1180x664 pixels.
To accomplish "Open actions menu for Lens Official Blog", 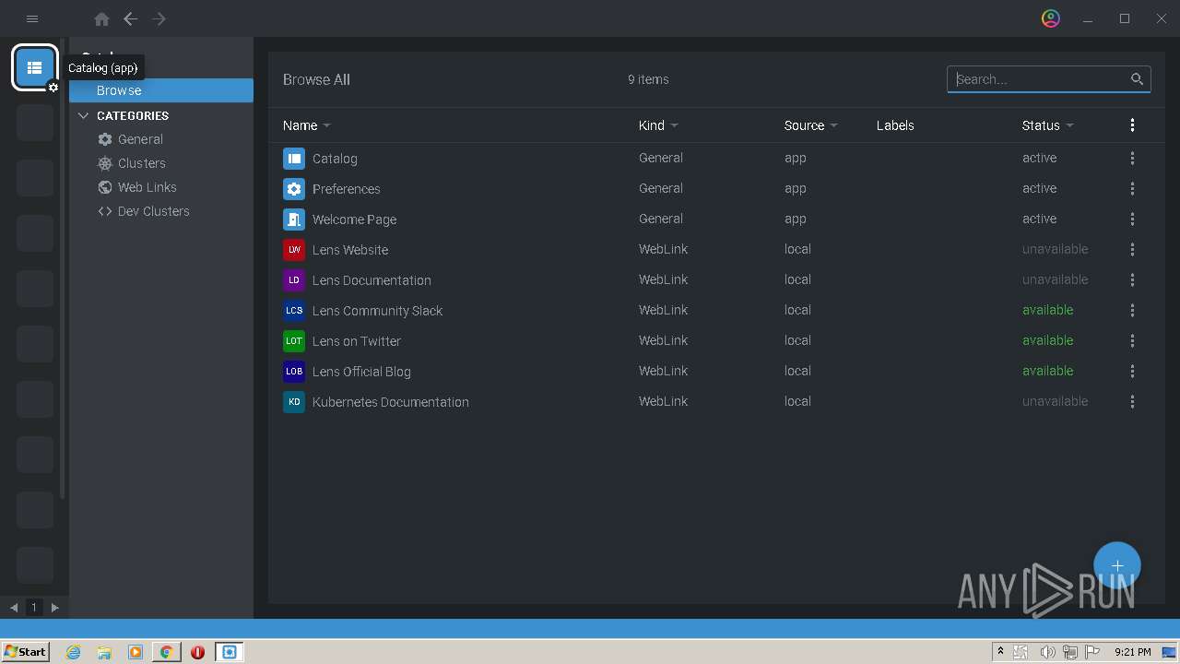I will (x=1132, y=372).
